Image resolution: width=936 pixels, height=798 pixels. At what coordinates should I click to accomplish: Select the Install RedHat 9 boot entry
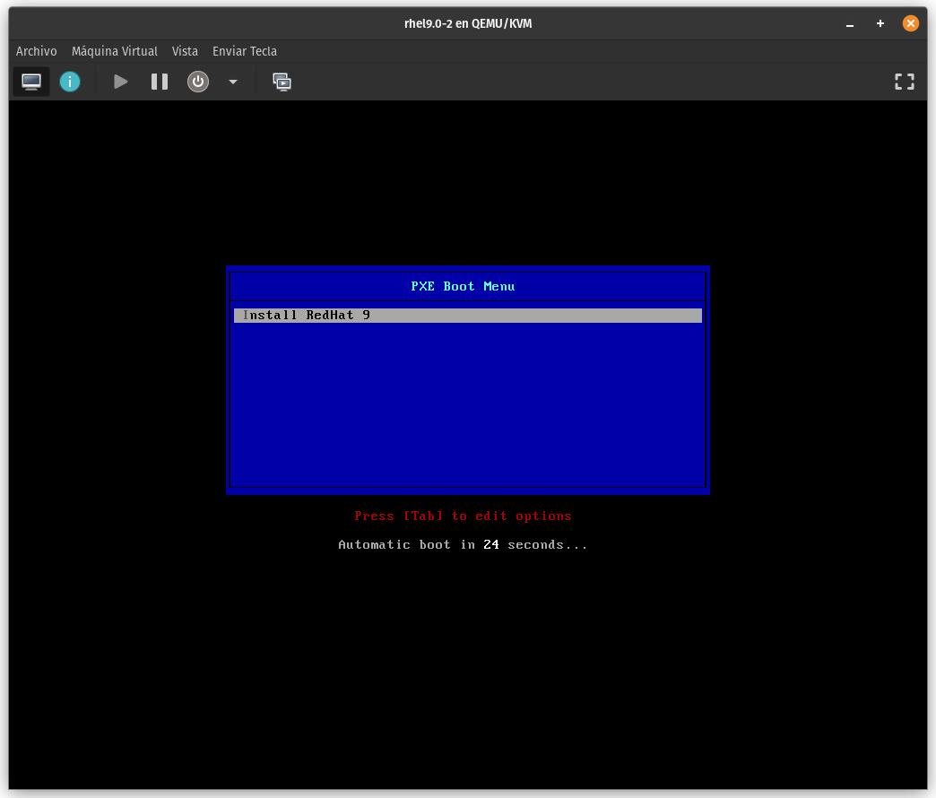(467, 315)
